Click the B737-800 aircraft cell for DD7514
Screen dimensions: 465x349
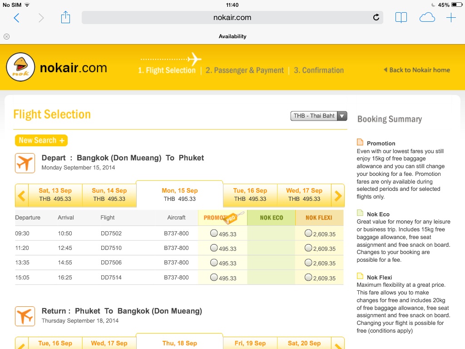coord(176,278)
